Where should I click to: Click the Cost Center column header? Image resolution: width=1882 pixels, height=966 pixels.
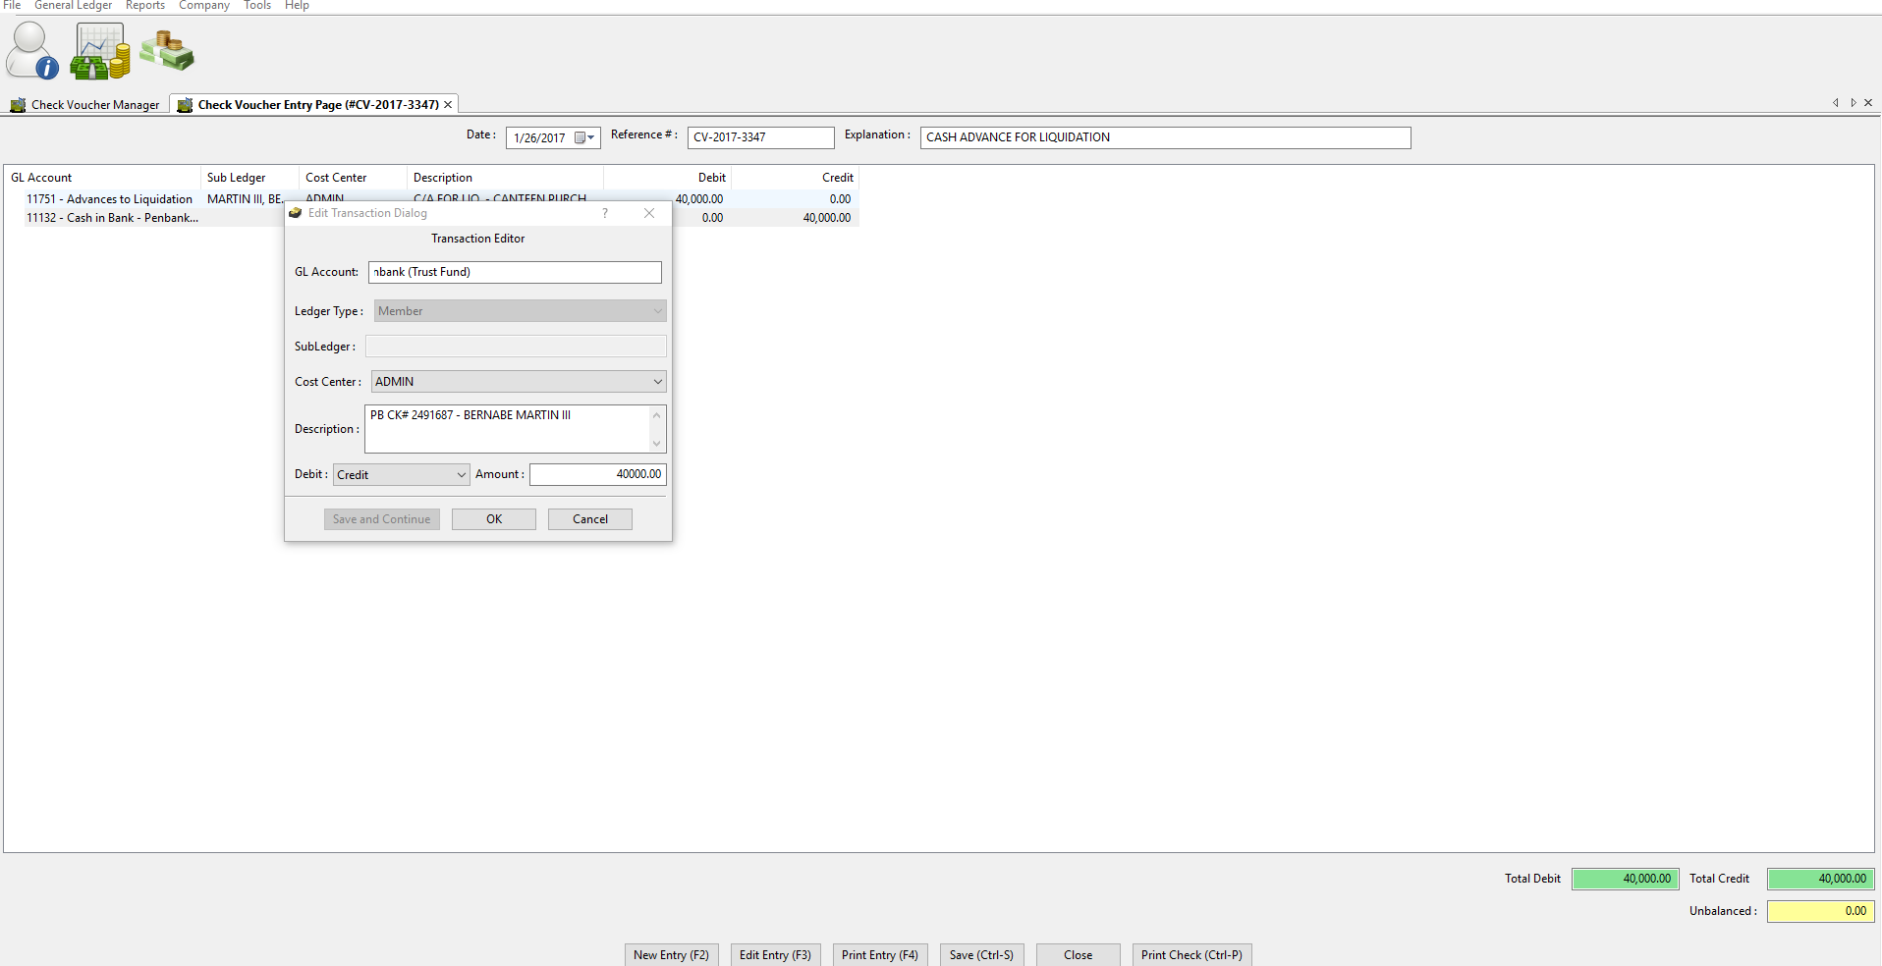click(353, 178)
